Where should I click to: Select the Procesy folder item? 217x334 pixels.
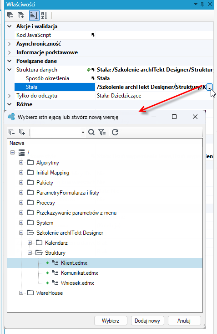pyautogui.click(x=45, y=203)
